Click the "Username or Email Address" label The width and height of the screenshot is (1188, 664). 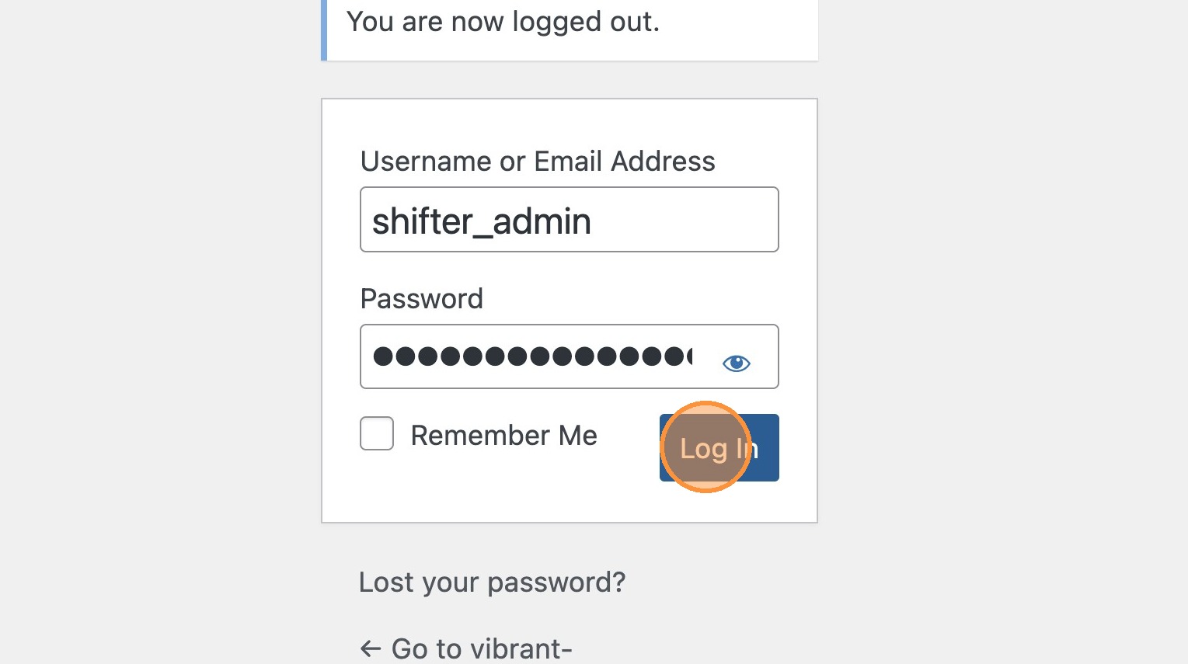pos(538,162)
